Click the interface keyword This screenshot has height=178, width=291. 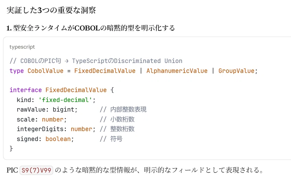[26, 90]
